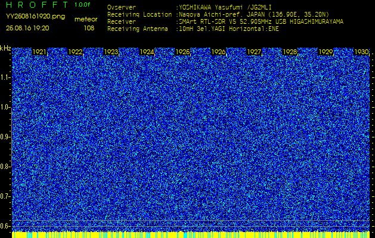This screenshot has height=238, width=375.
Task: Click the 1924 time marker
Action: (147, 52)
